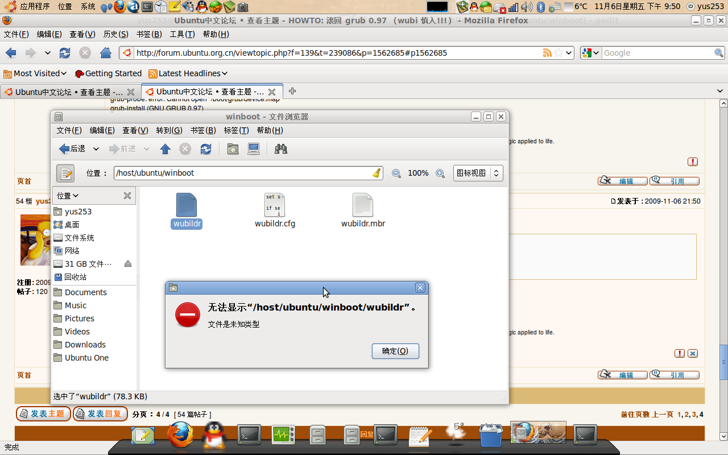The width and height of the screenshot is (728, 455).
Task: Close the file browser side pane
Action: pyautogui.click(x=127, y=196)
